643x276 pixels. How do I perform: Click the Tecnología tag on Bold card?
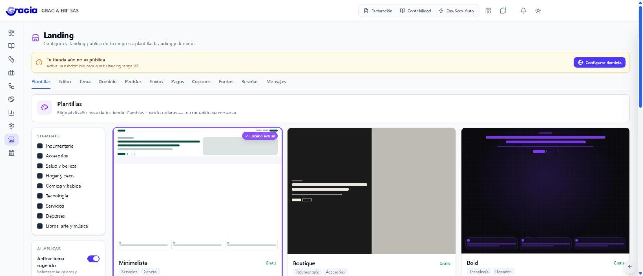(x=479, y=272)
